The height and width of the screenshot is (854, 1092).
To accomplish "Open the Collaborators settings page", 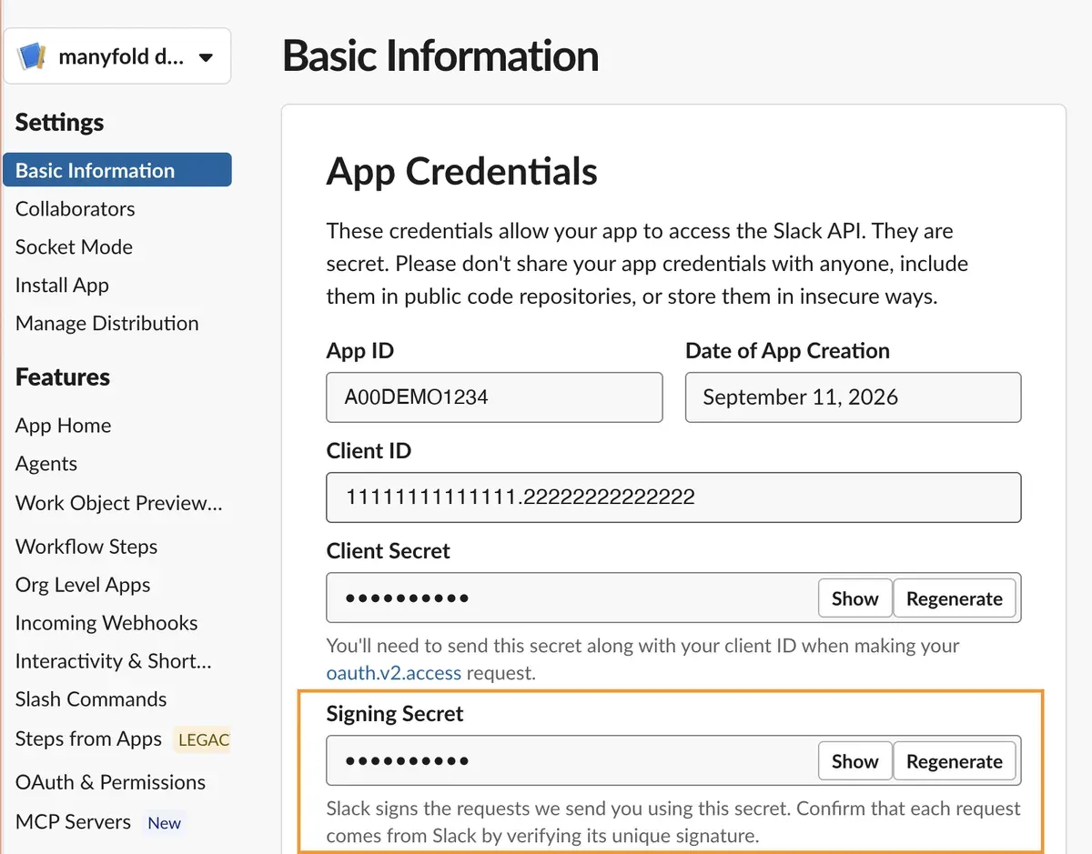I will pos(75,208).
